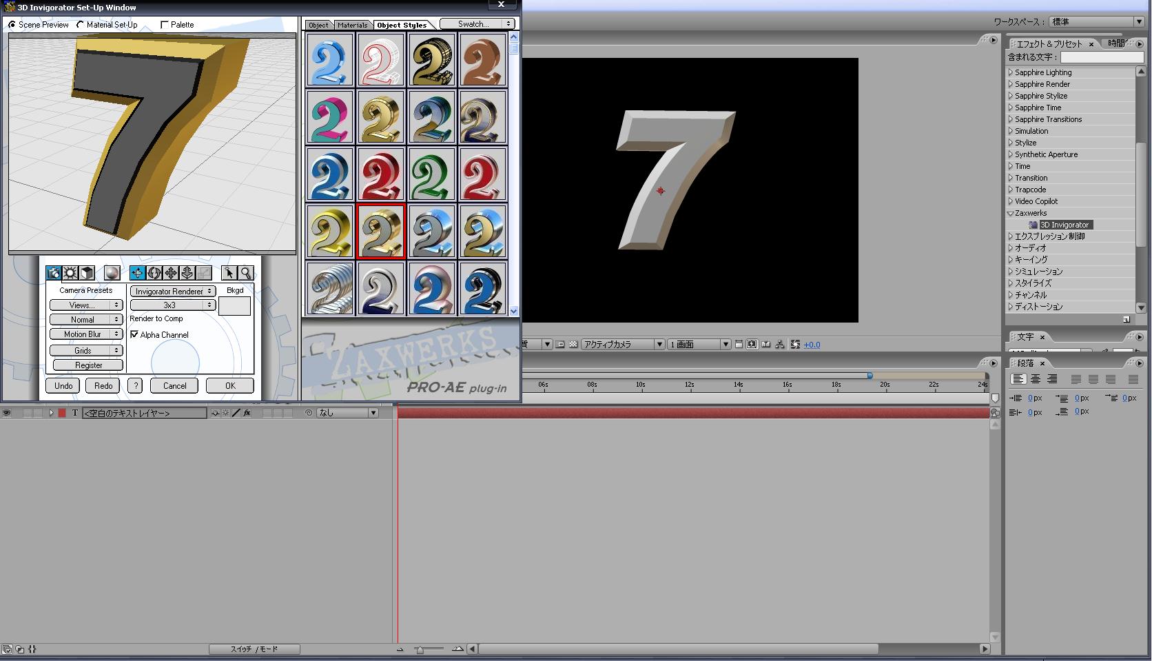Viewport: 1152px width, 661px height.
Task: Click the ? help button
Action: point(135,385)
